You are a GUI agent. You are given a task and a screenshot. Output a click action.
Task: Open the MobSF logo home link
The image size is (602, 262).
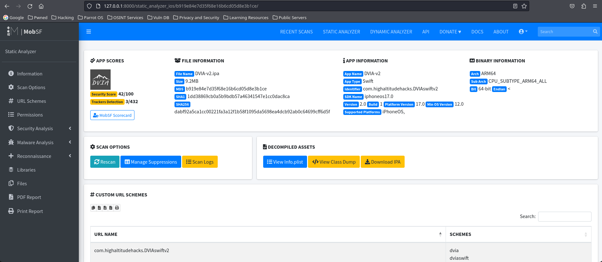click(x=24, y=32)
